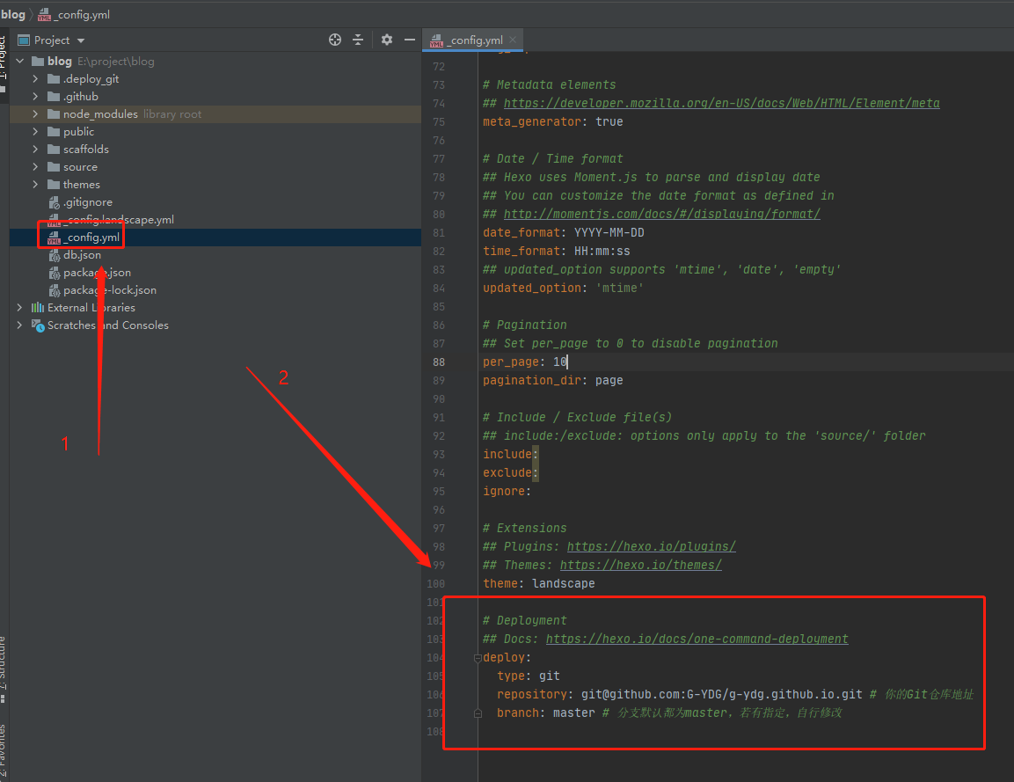Open the developer.mozilla.org meta link
This screenshot has width=1014, height=782.
pos(722,103)
